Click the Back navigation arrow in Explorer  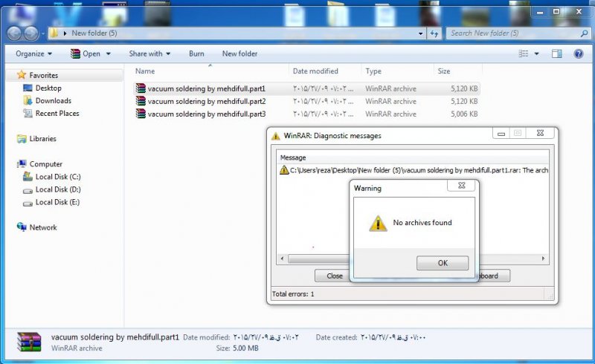coord(14,33)
